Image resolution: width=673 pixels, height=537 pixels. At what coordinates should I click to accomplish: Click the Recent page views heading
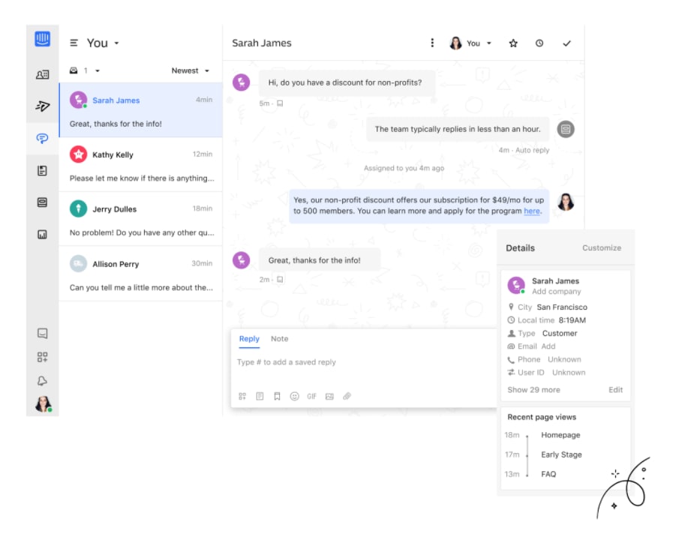(x=542, y=417)
